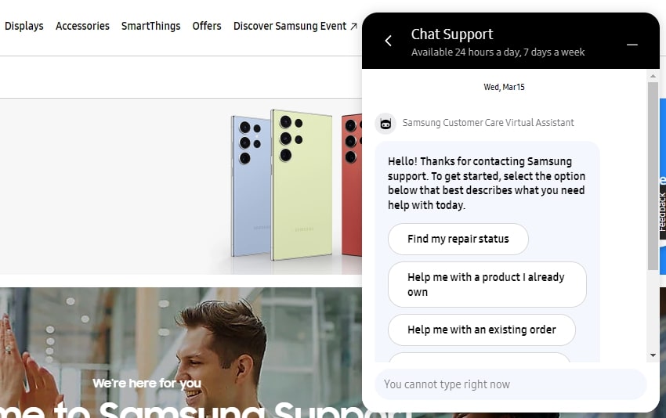Open the SmartThings menu
Viewport: 666px width, 418px height.
(150, 27)
